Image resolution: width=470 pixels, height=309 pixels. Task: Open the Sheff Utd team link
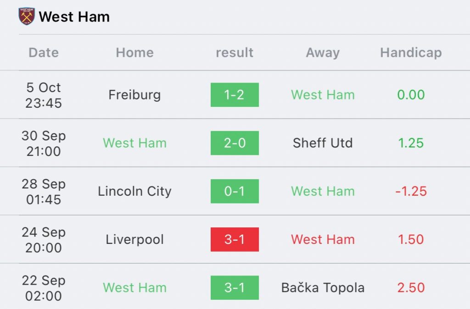(323, 143)
